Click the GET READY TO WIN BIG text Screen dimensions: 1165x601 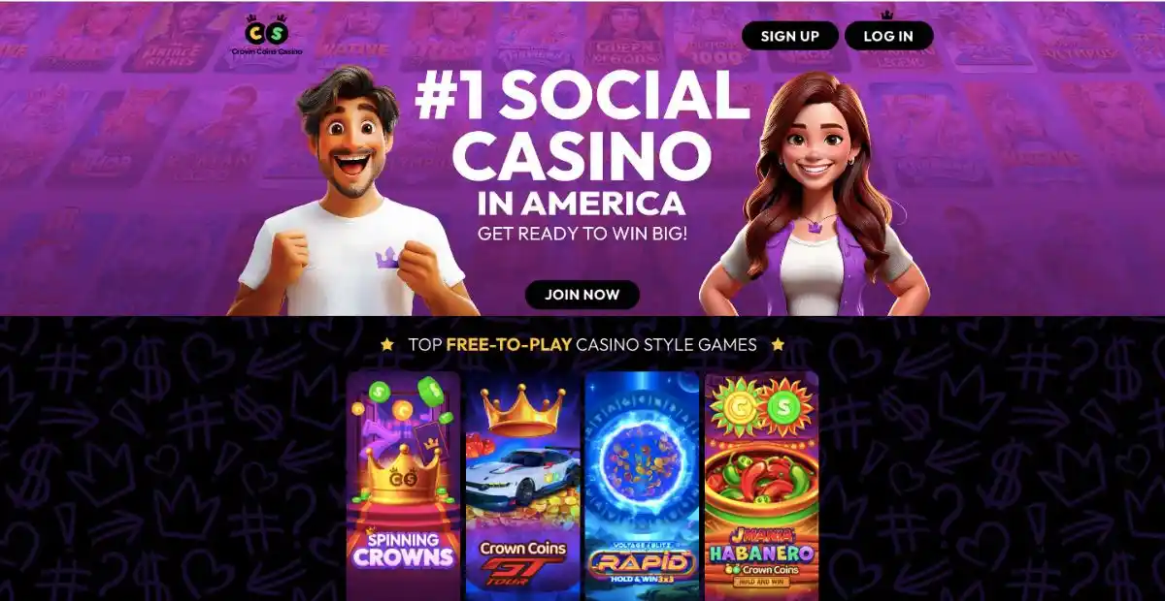582,234
